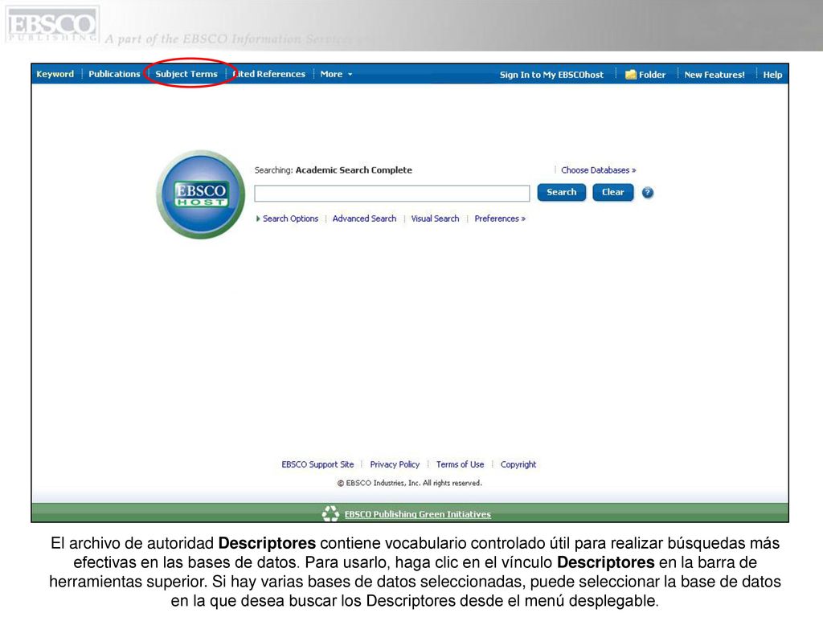Open Visual Search link

tap(435, 219)
